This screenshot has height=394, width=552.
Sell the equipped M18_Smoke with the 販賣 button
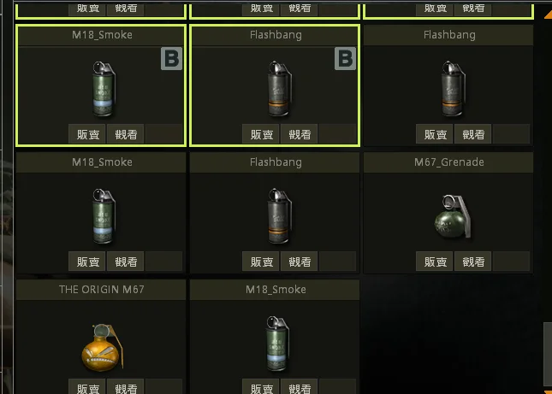click(87, 133)
